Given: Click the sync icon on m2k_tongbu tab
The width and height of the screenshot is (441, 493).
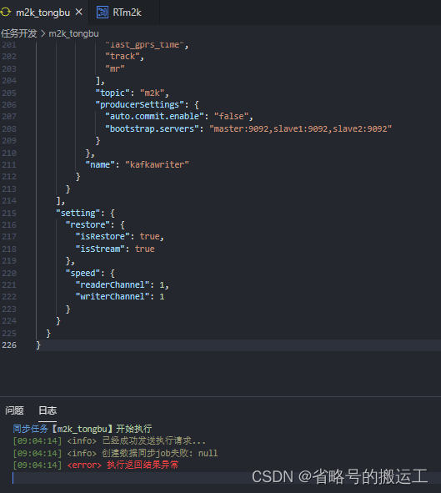Looking at the screenshot, I should coord(6,13).
